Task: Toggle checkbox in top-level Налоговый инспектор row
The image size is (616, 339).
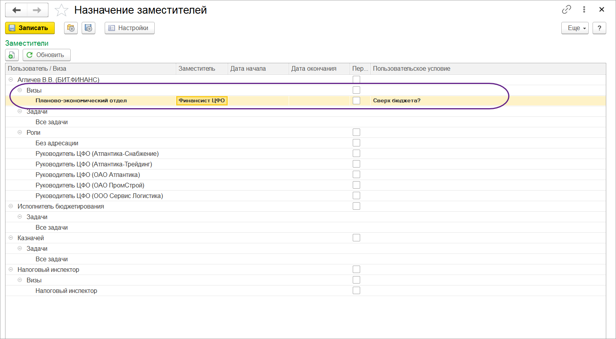Action: (x=356, y=269)
